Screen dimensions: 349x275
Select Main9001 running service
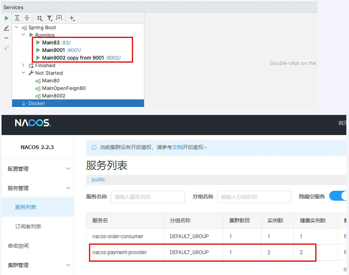tap(53, 50)
